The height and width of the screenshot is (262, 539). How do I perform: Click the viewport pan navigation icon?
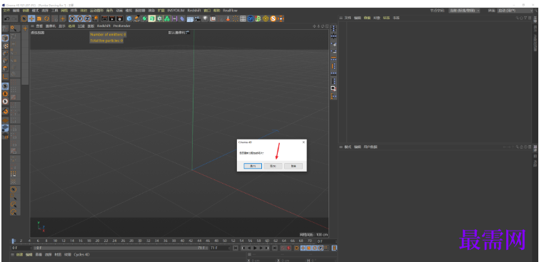coord(314,26)
